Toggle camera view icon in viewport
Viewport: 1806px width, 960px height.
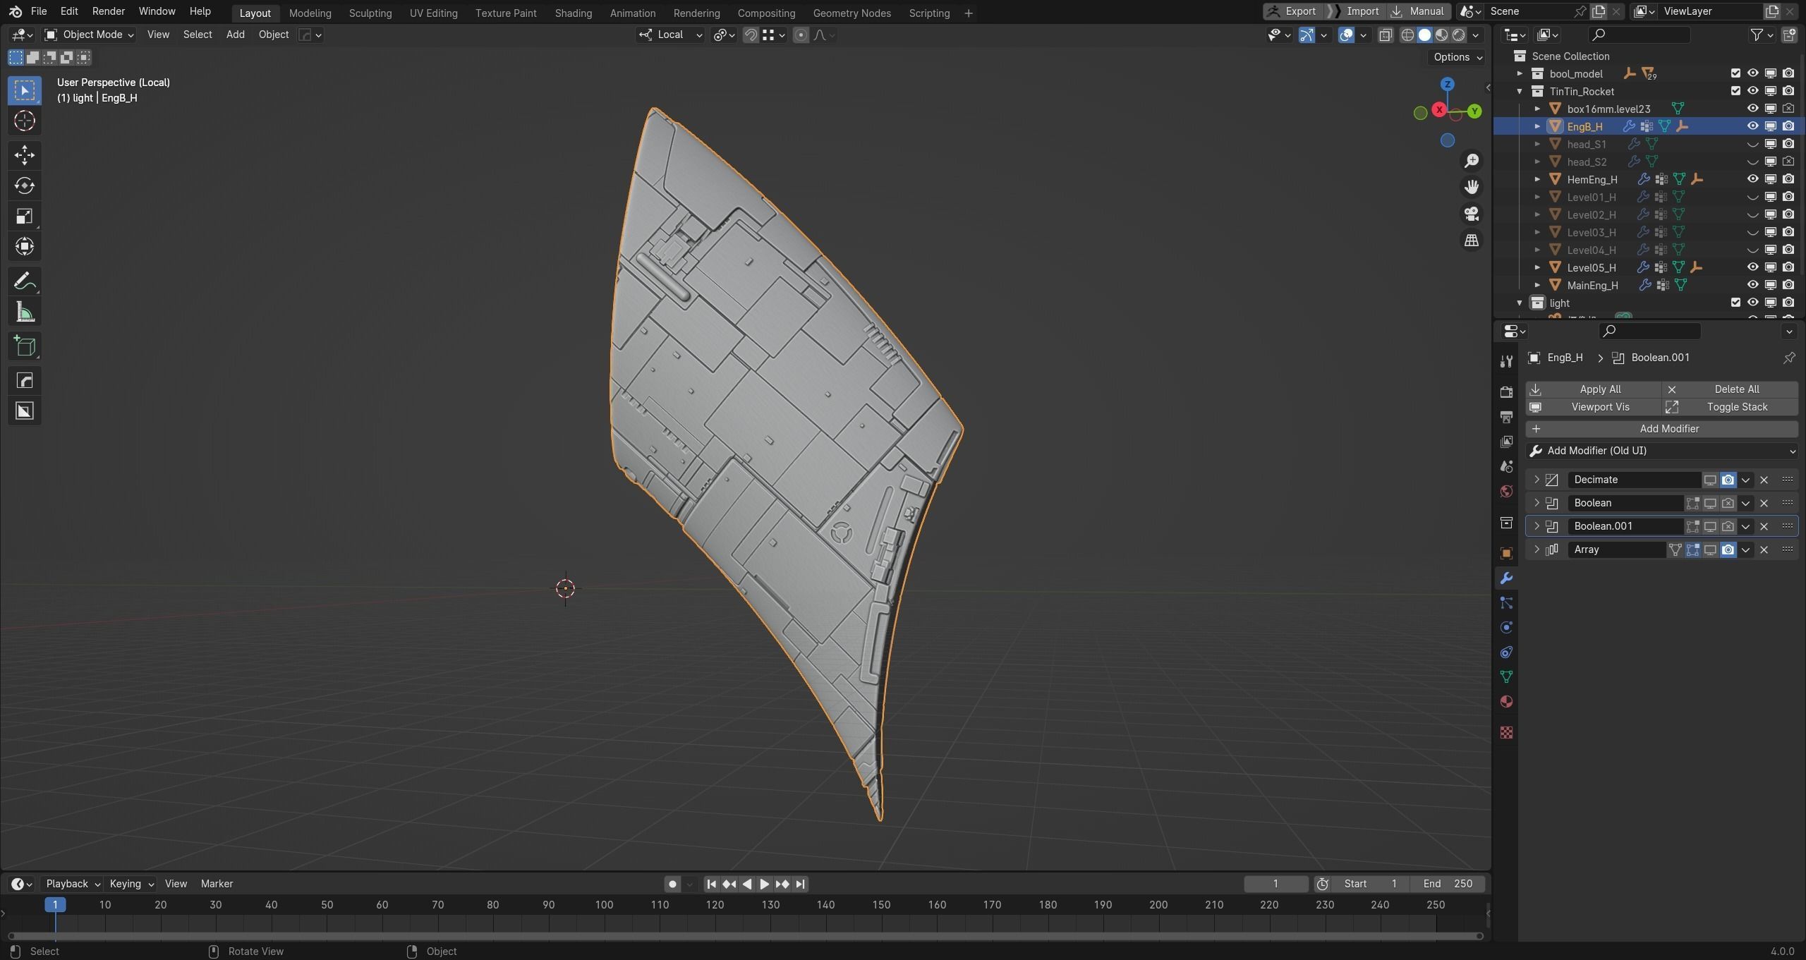[1472, 214]
